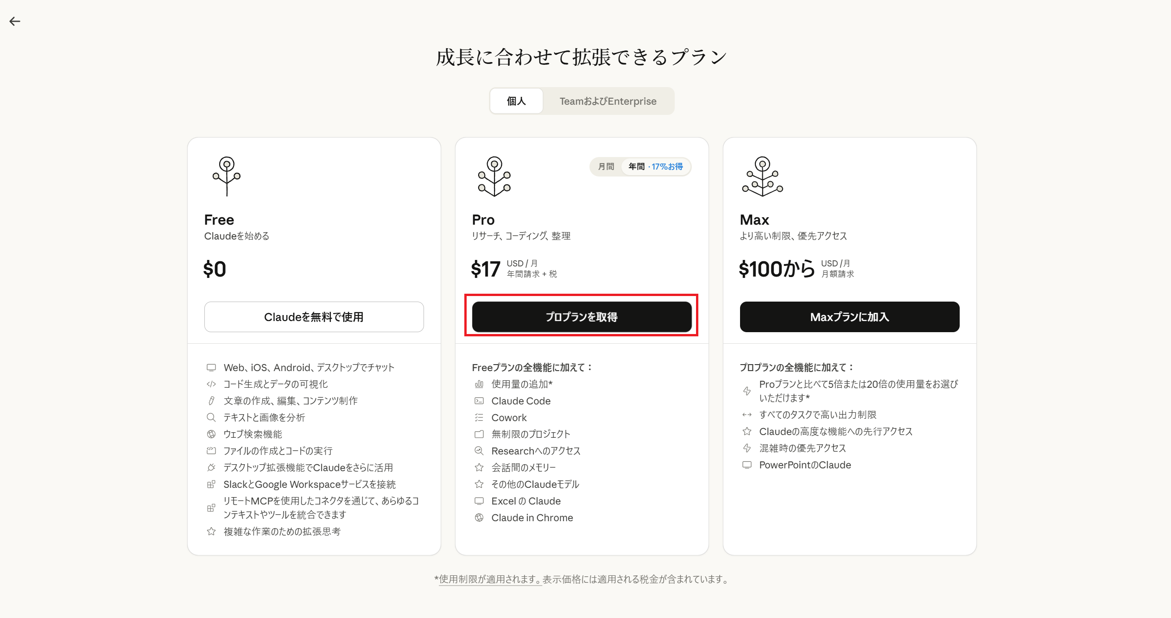This screenshot has height=618, width=1171.
Task: Click the Cowork feature text
Action: click(x=509, y=418)
